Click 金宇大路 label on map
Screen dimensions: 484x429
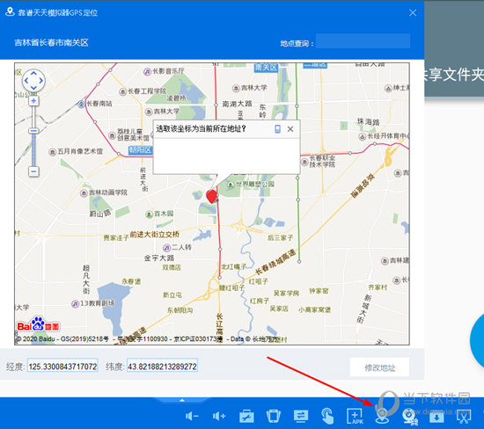159,258
